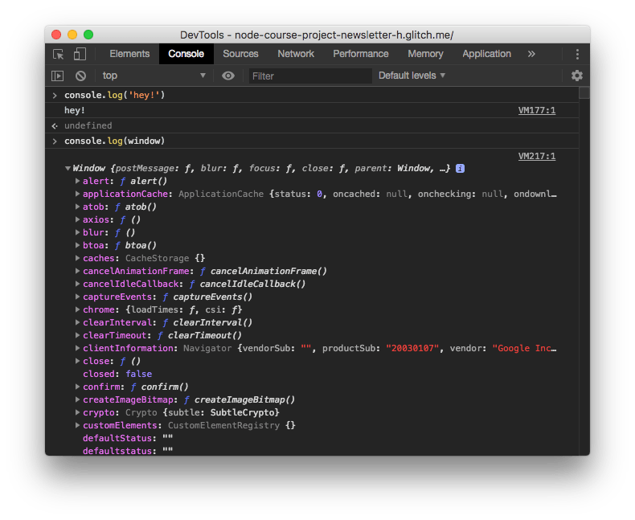The width and height of the screenshot is (635, 520).
Task: Click the capitalized defaultStatus property row
Action: tap(128, 438)
